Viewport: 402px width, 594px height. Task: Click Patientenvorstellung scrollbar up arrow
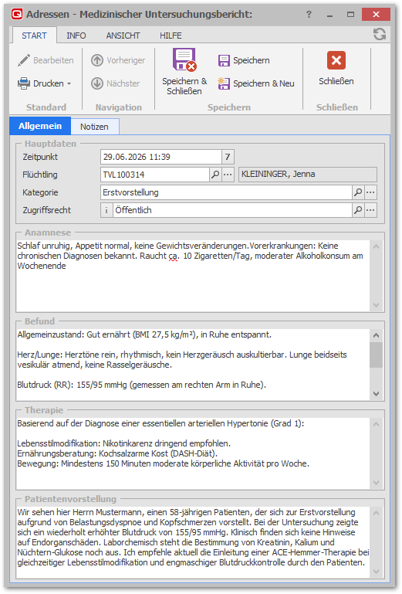(377, 513)
